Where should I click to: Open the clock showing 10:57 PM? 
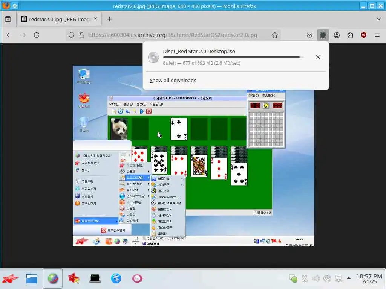(369, 278)
